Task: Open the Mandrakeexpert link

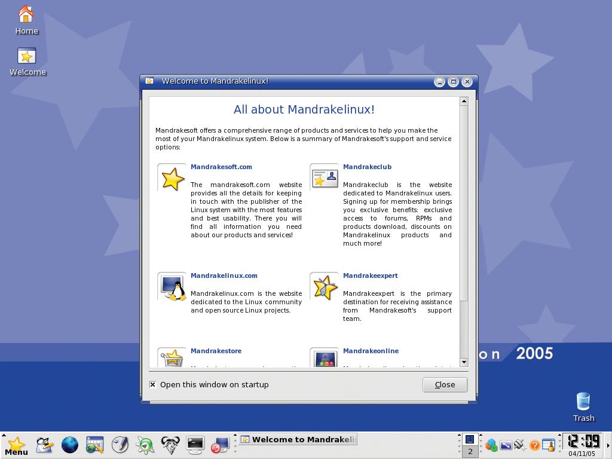Action: click(371, 276)
